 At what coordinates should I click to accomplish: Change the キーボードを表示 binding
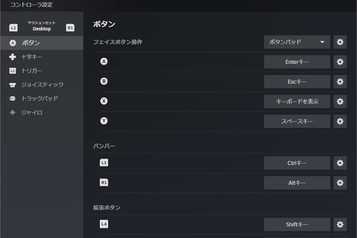point(297,101)
